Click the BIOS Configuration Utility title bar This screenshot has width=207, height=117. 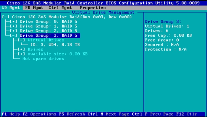(103, 3)
